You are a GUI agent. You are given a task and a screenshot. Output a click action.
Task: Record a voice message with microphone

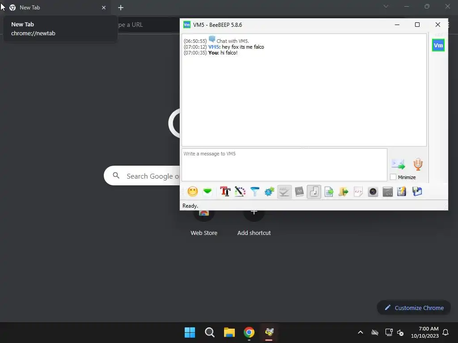pyautogui.click(x=418, y=164)
